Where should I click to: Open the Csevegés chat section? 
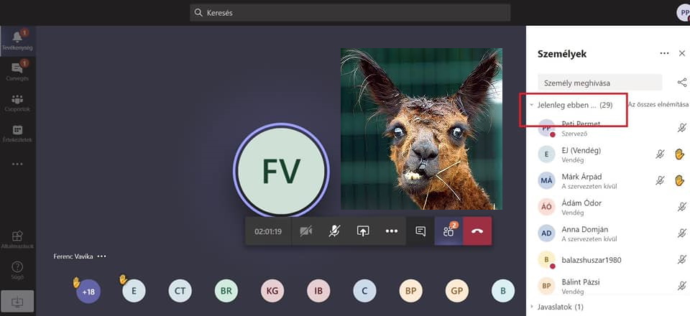17,71
